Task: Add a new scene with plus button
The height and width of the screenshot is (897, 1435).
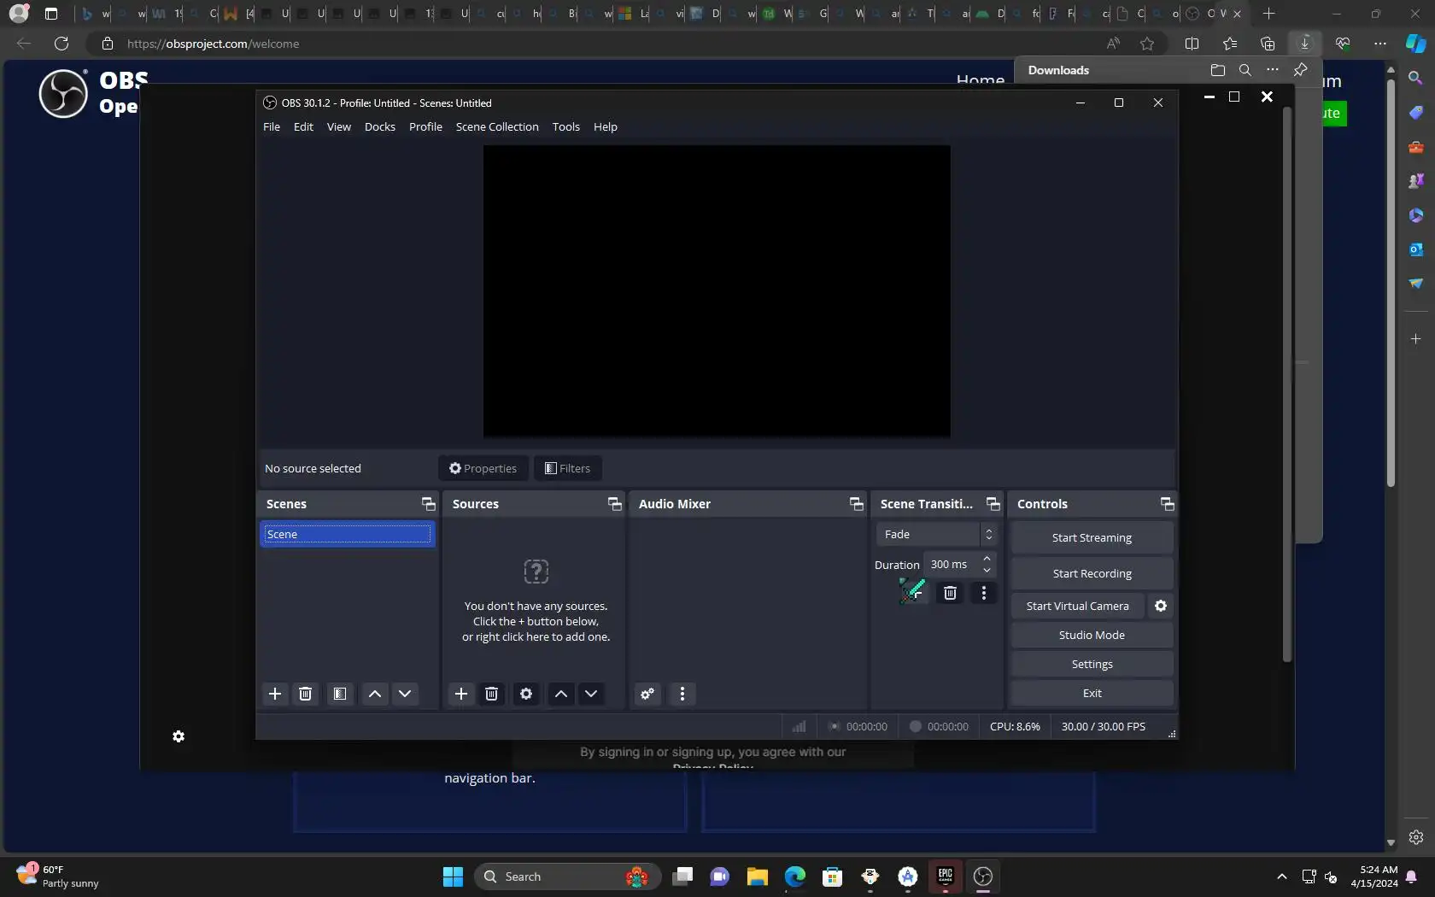Action: coord(275,694)
